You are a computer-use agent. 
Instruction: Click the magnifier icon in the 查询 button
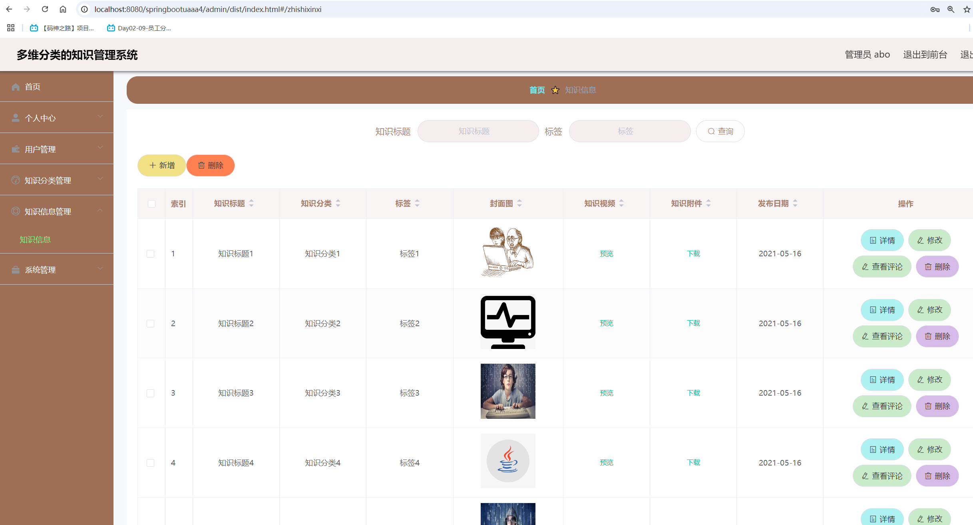pyautogui.click(x=711, y=131)
